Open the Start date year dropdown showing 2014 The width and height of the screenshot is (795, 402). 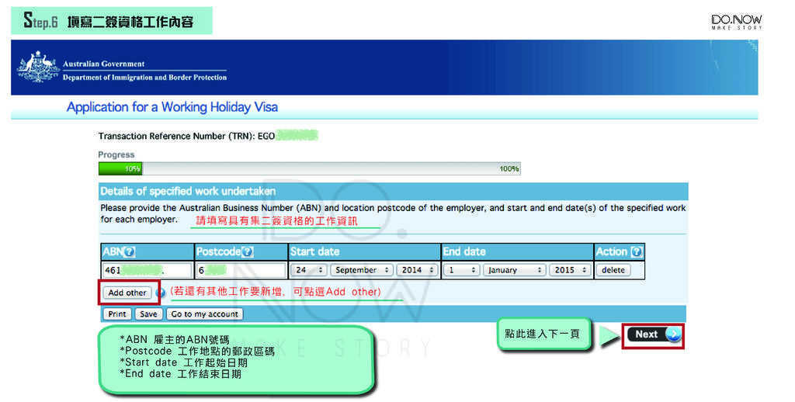click(417, 270)
